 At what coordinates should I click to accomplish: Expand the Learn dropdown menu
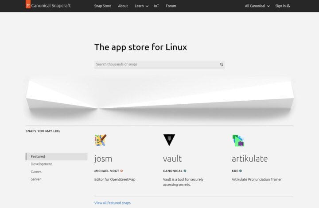click(x=141, y=6)
